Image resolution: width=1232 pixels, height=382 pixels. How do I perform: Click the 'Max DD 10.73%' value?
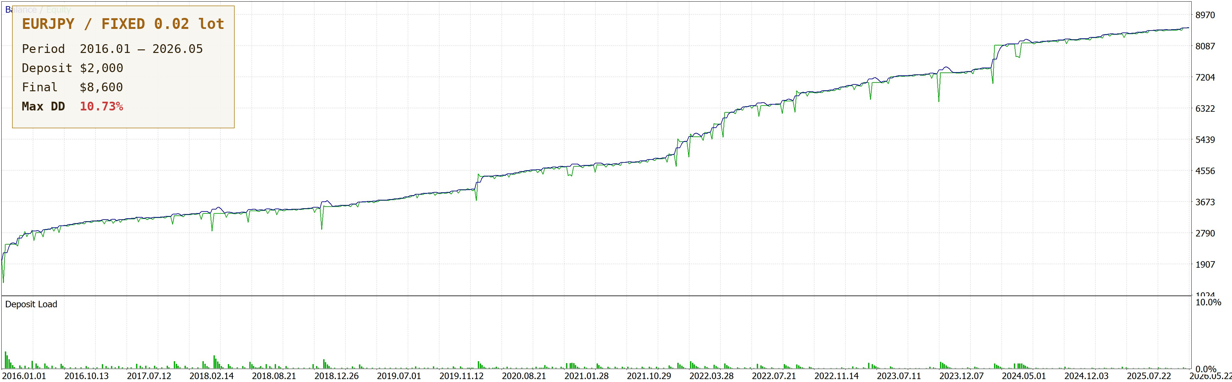pos(101,106)
